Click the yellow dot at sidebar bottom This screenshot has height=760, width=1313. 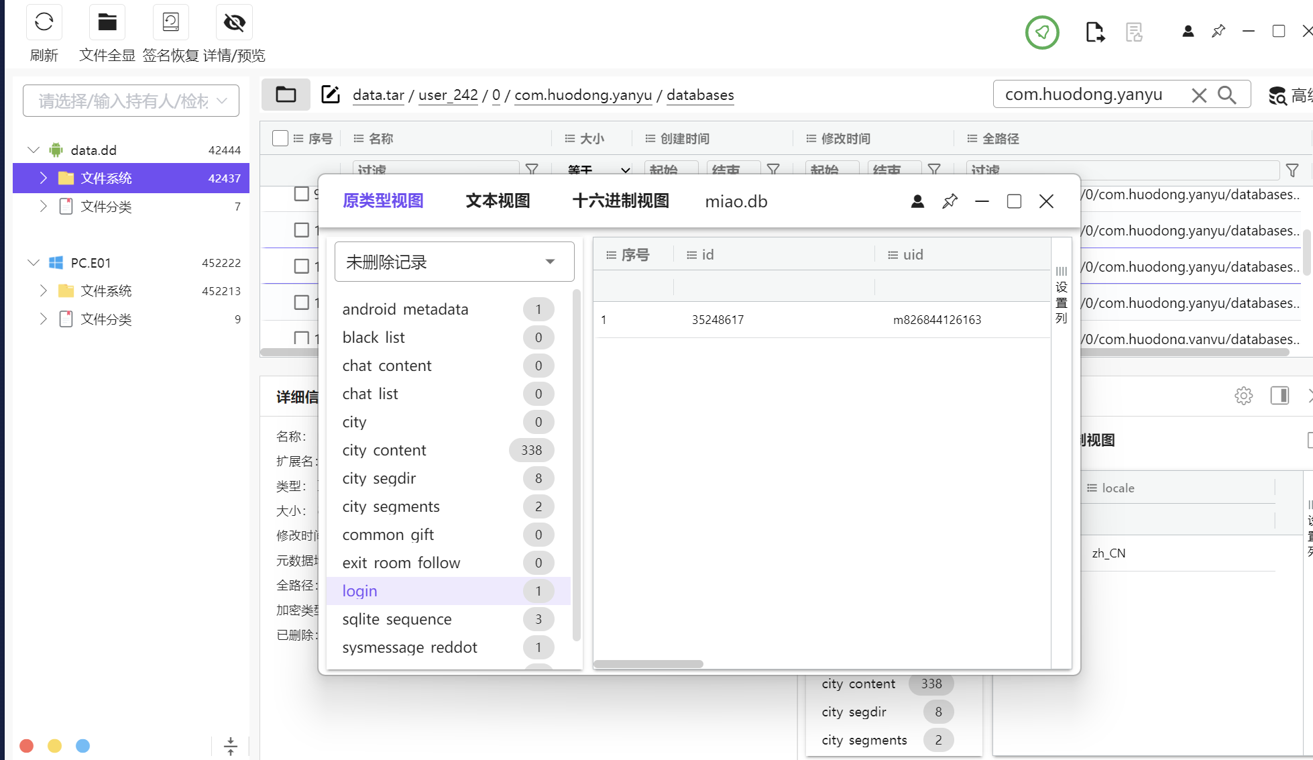pyautogui.click(x=55, y=746)
